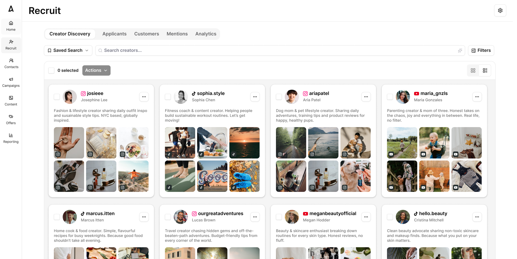Go to Home in the sidebar

(11, 26)
